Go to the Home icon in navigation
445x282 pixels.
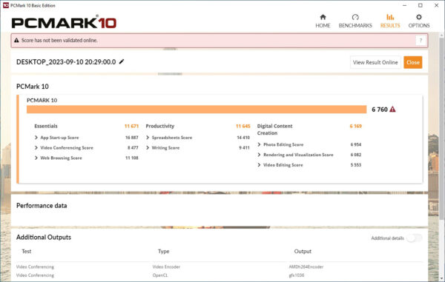(323, 17)
